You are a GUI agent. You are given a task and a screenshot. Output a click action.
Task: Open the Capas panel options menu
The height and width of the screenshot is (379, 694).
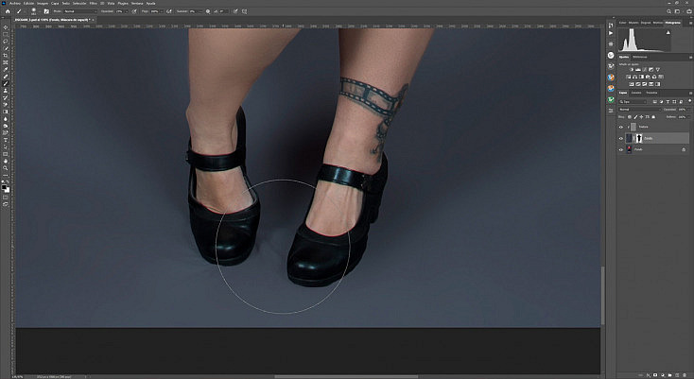pyautogui.click(x=691, y=93)
